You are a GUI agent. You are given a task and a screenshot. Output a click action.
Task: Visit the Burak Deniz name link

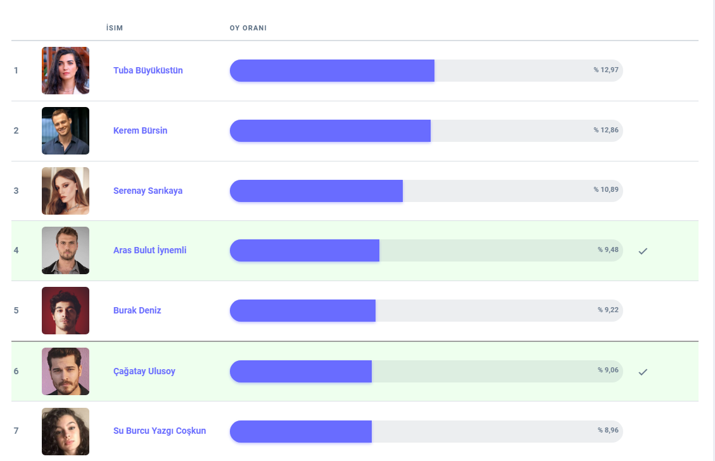click(x=137, y=310)
